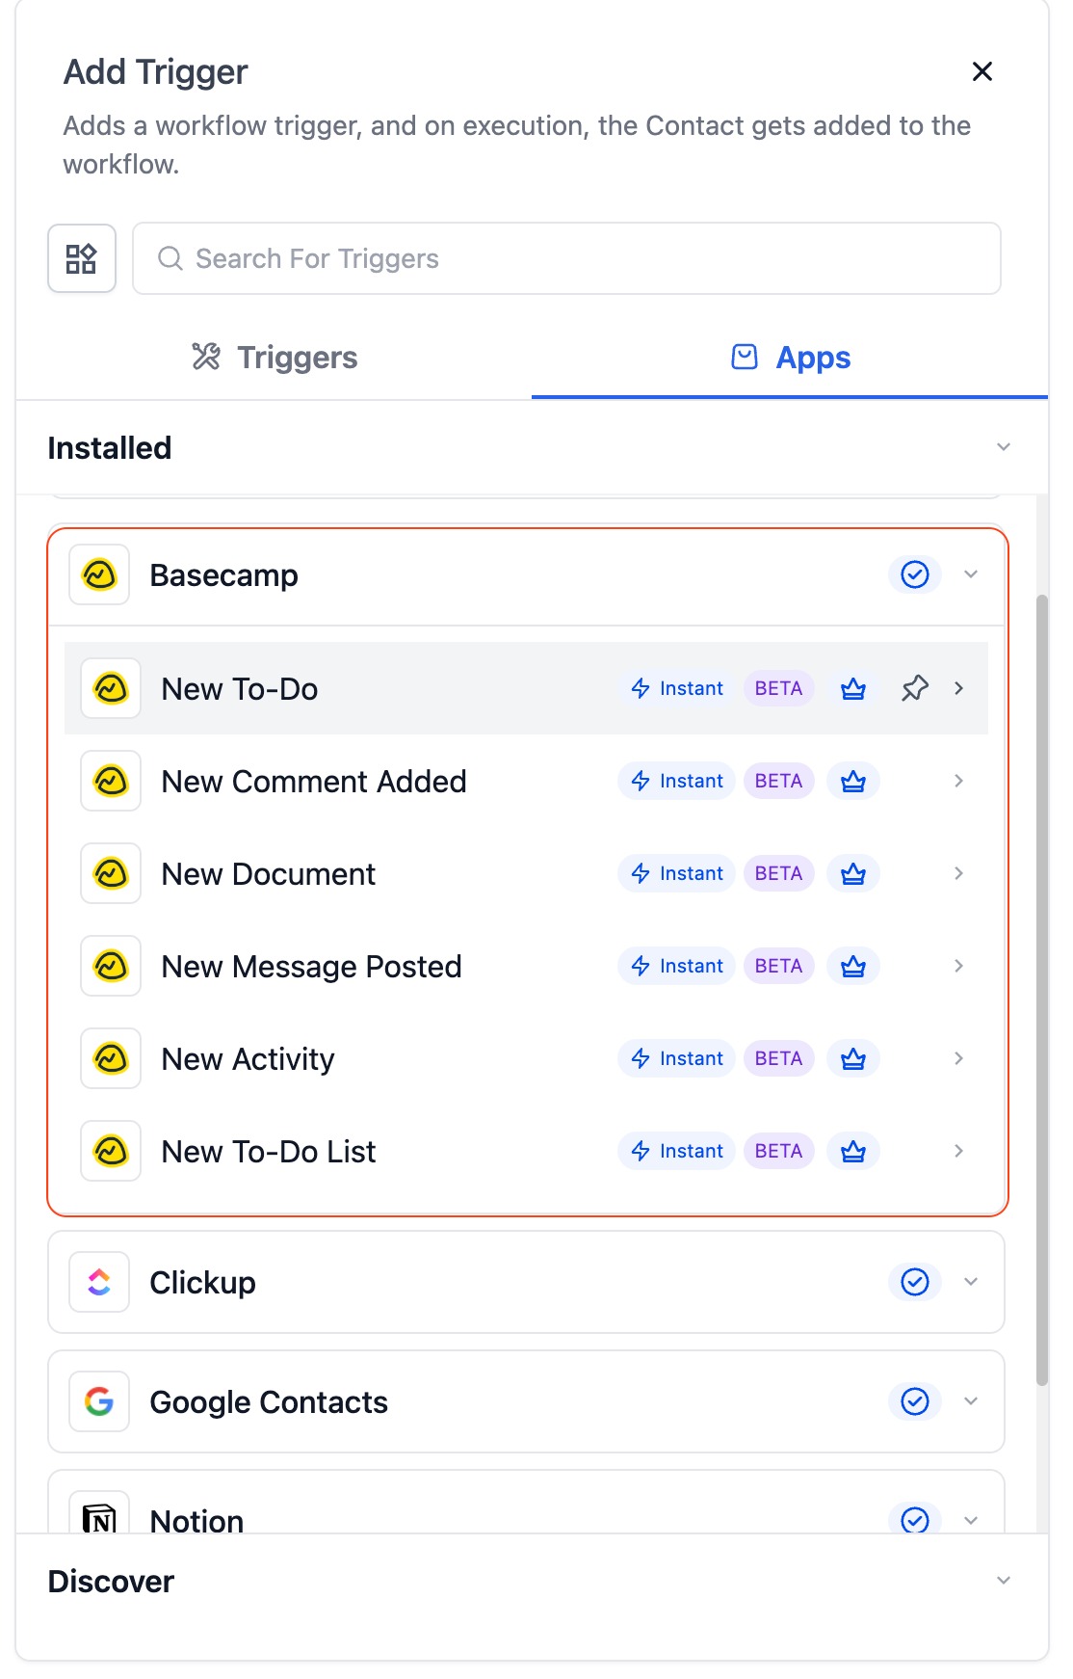1073x1679 pixels.
Task: Click crown icon on New To-Do row
Action: point(853,688)
